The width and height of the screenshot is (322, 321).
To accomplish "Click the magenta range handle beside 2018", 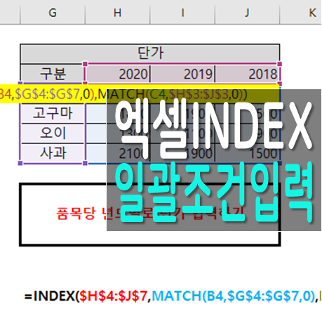I will coord(280,64).
